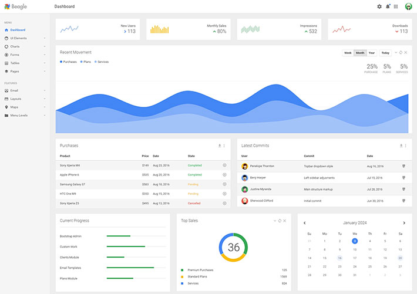Select the Dashboard sidebar item
This screenshot has height=294, width=417.
tap(18, 29)
